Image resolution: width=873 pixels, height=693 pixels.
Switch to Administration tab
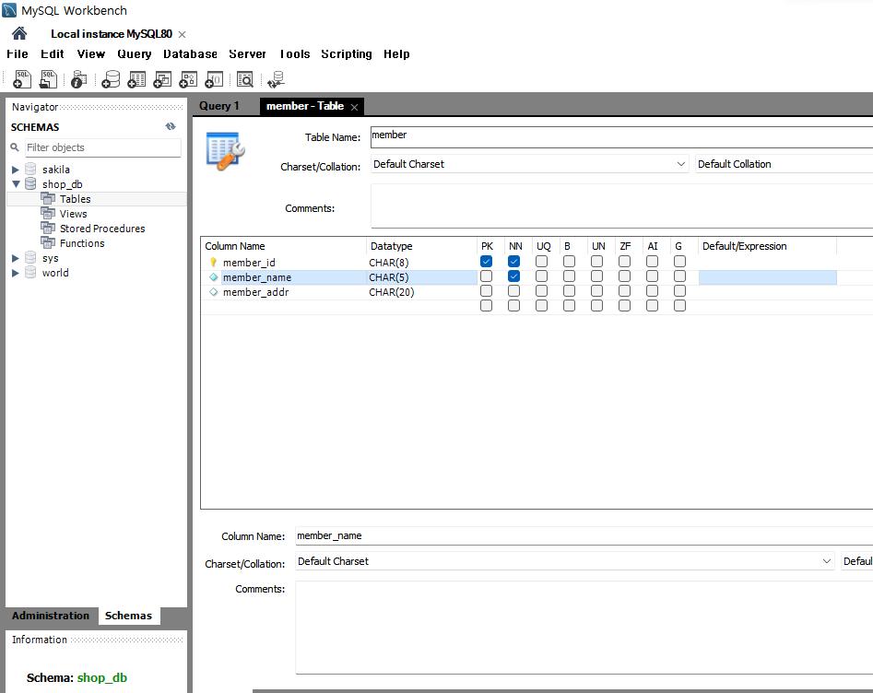51,616
